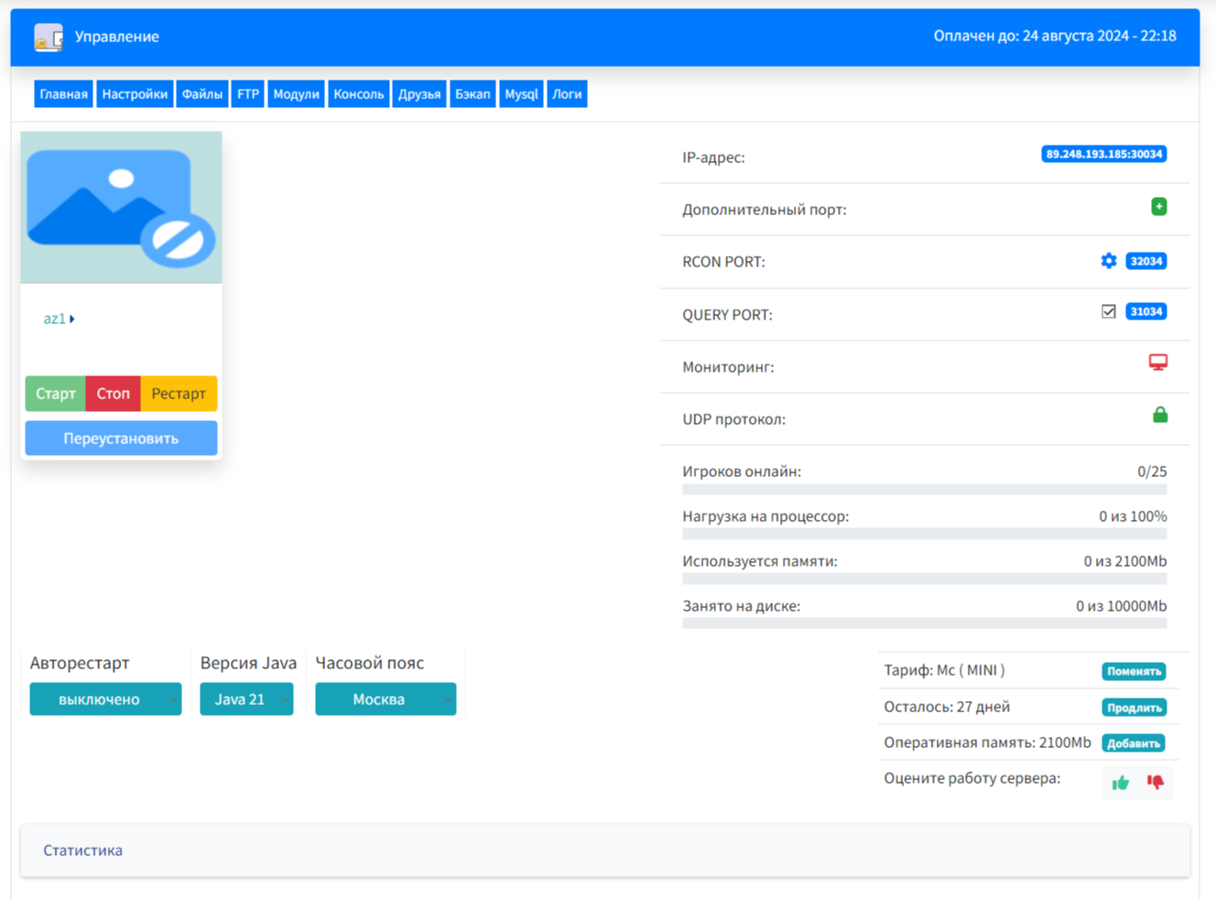Stop the server with Стоп
This screenshot has width=1216, height=899.
point(114,394)
